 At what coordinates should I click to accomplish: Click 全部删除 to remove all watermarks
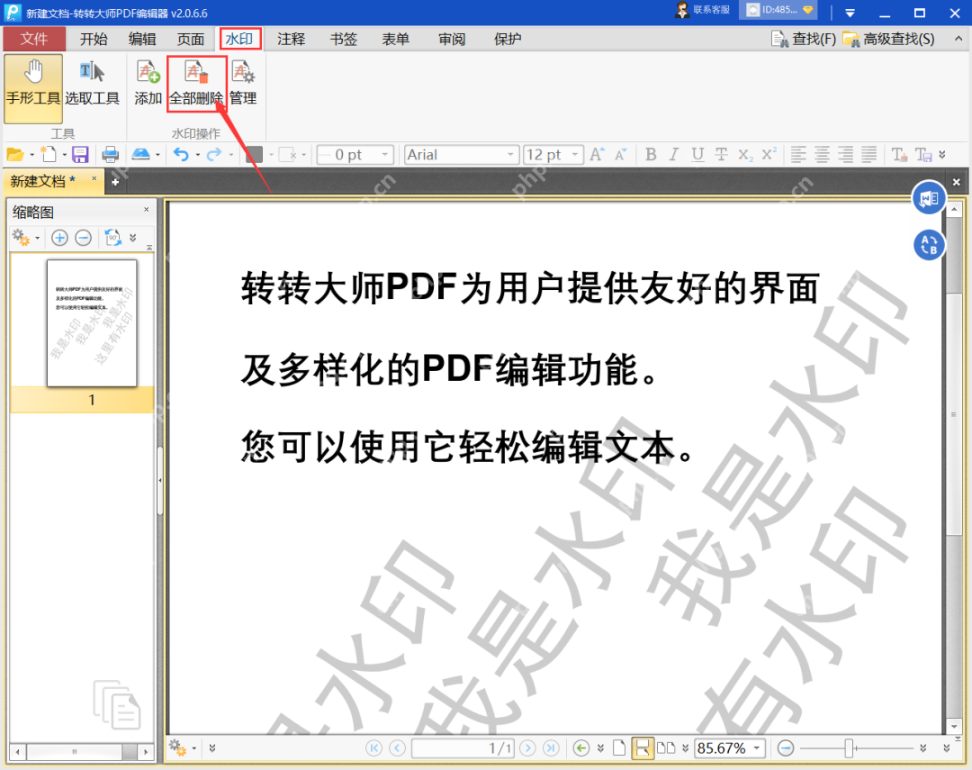[195, 86]
